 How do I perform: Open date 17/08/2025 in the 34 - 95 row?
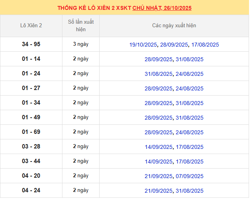[205, 45]
